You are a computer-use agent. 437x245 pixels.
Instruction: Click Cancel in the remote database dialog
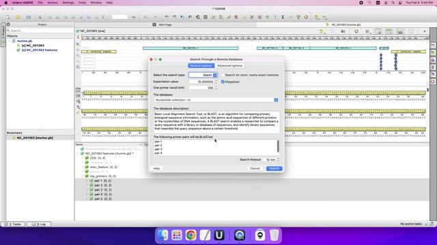pyautogui.click(x=255, y=169)
